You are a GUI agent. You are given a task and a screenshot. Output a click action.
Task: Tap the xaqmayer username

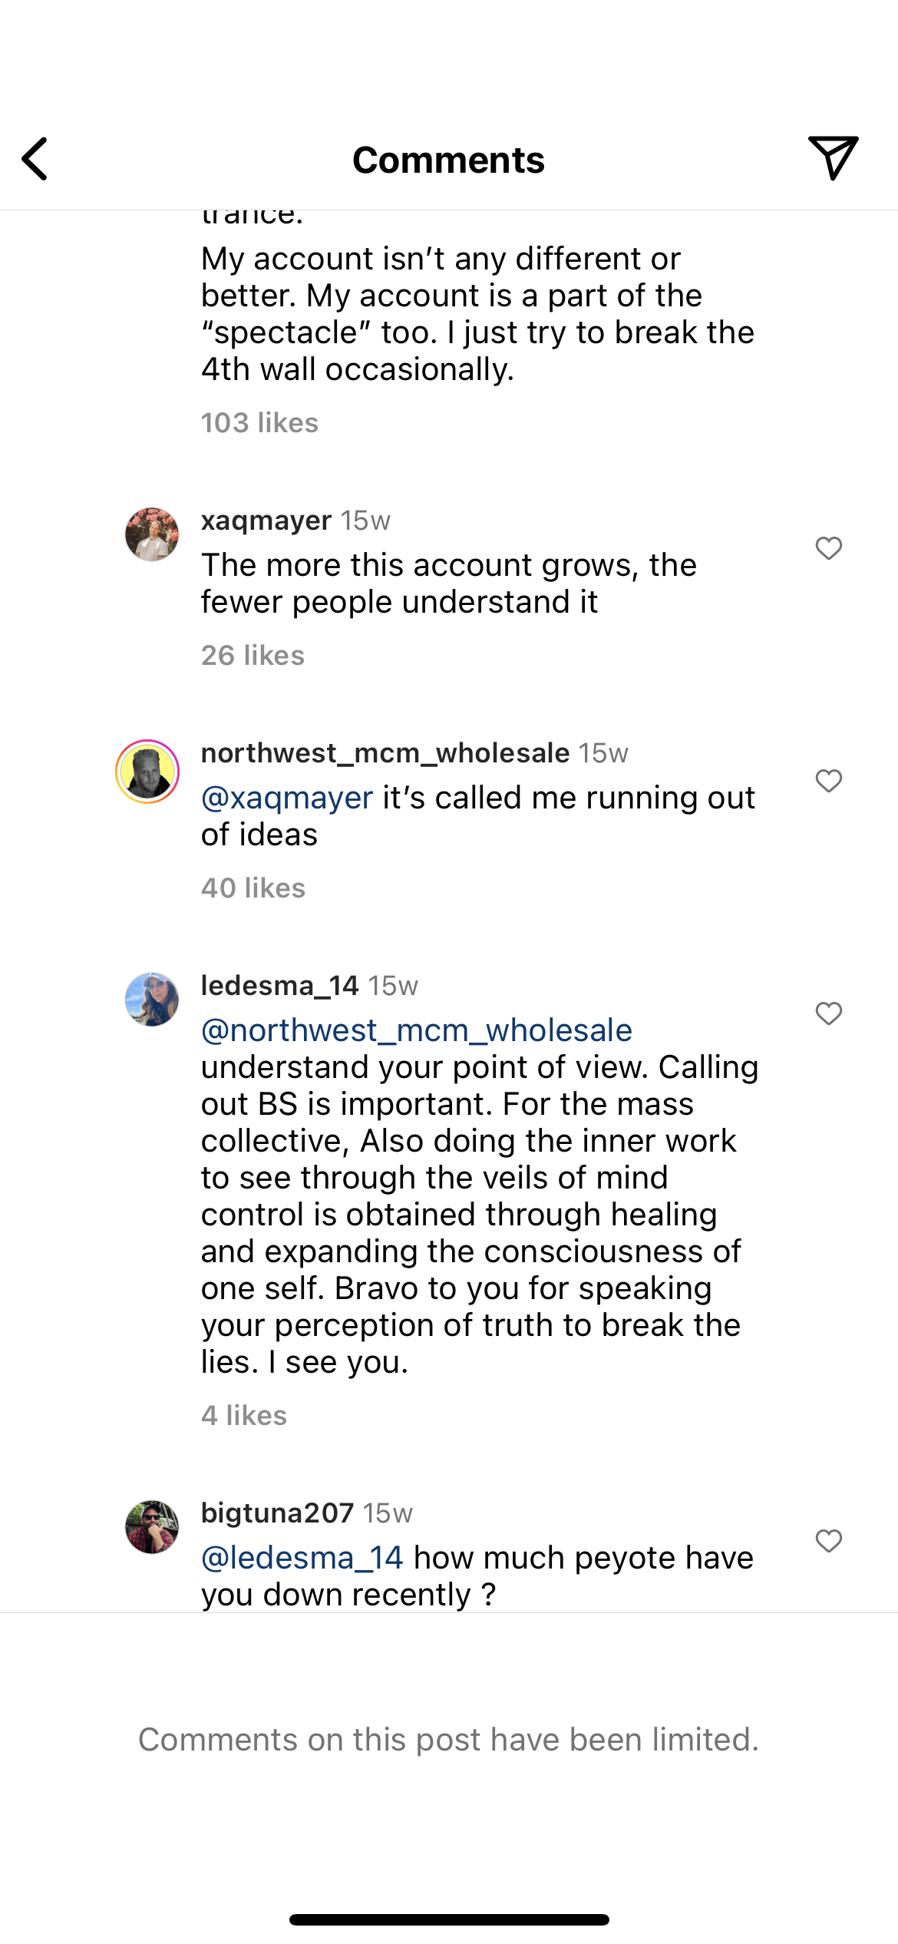tap(266, 521)
